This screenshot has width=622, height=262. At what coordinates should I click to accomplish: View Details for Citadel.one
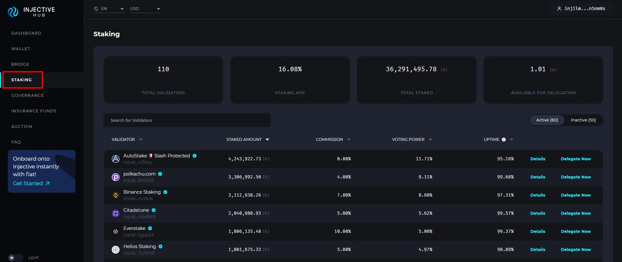click(x=538, y=213)
